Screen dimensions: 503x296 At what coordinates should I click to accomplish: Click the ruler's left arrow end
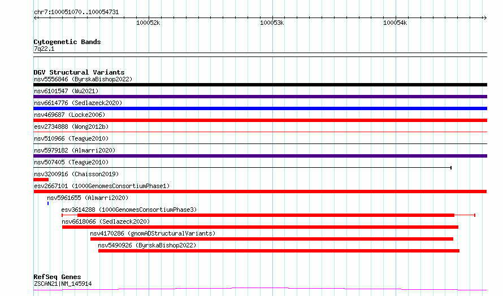[x=36, y=18]
